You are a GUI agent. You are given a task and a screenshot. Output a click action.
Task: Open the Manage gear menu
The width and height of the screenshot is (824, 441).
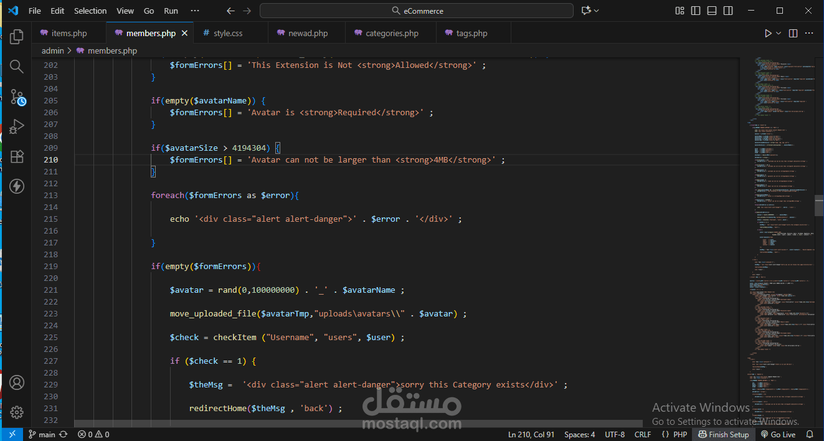click(17, 412)
